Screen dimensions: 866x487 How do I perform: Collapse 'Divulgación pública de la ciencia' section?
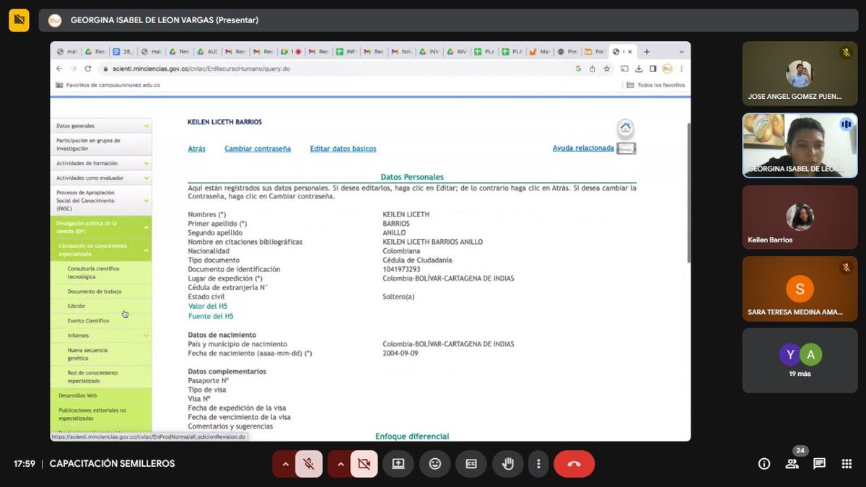click(101, 227)
